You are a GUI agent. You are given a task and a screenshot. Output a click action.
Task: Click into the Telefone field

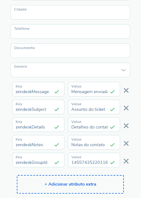click(70, 31)
